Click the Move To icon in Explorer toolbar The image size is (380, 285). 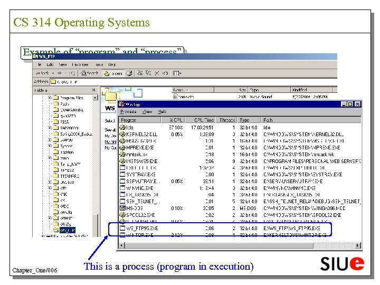(140, 73)
